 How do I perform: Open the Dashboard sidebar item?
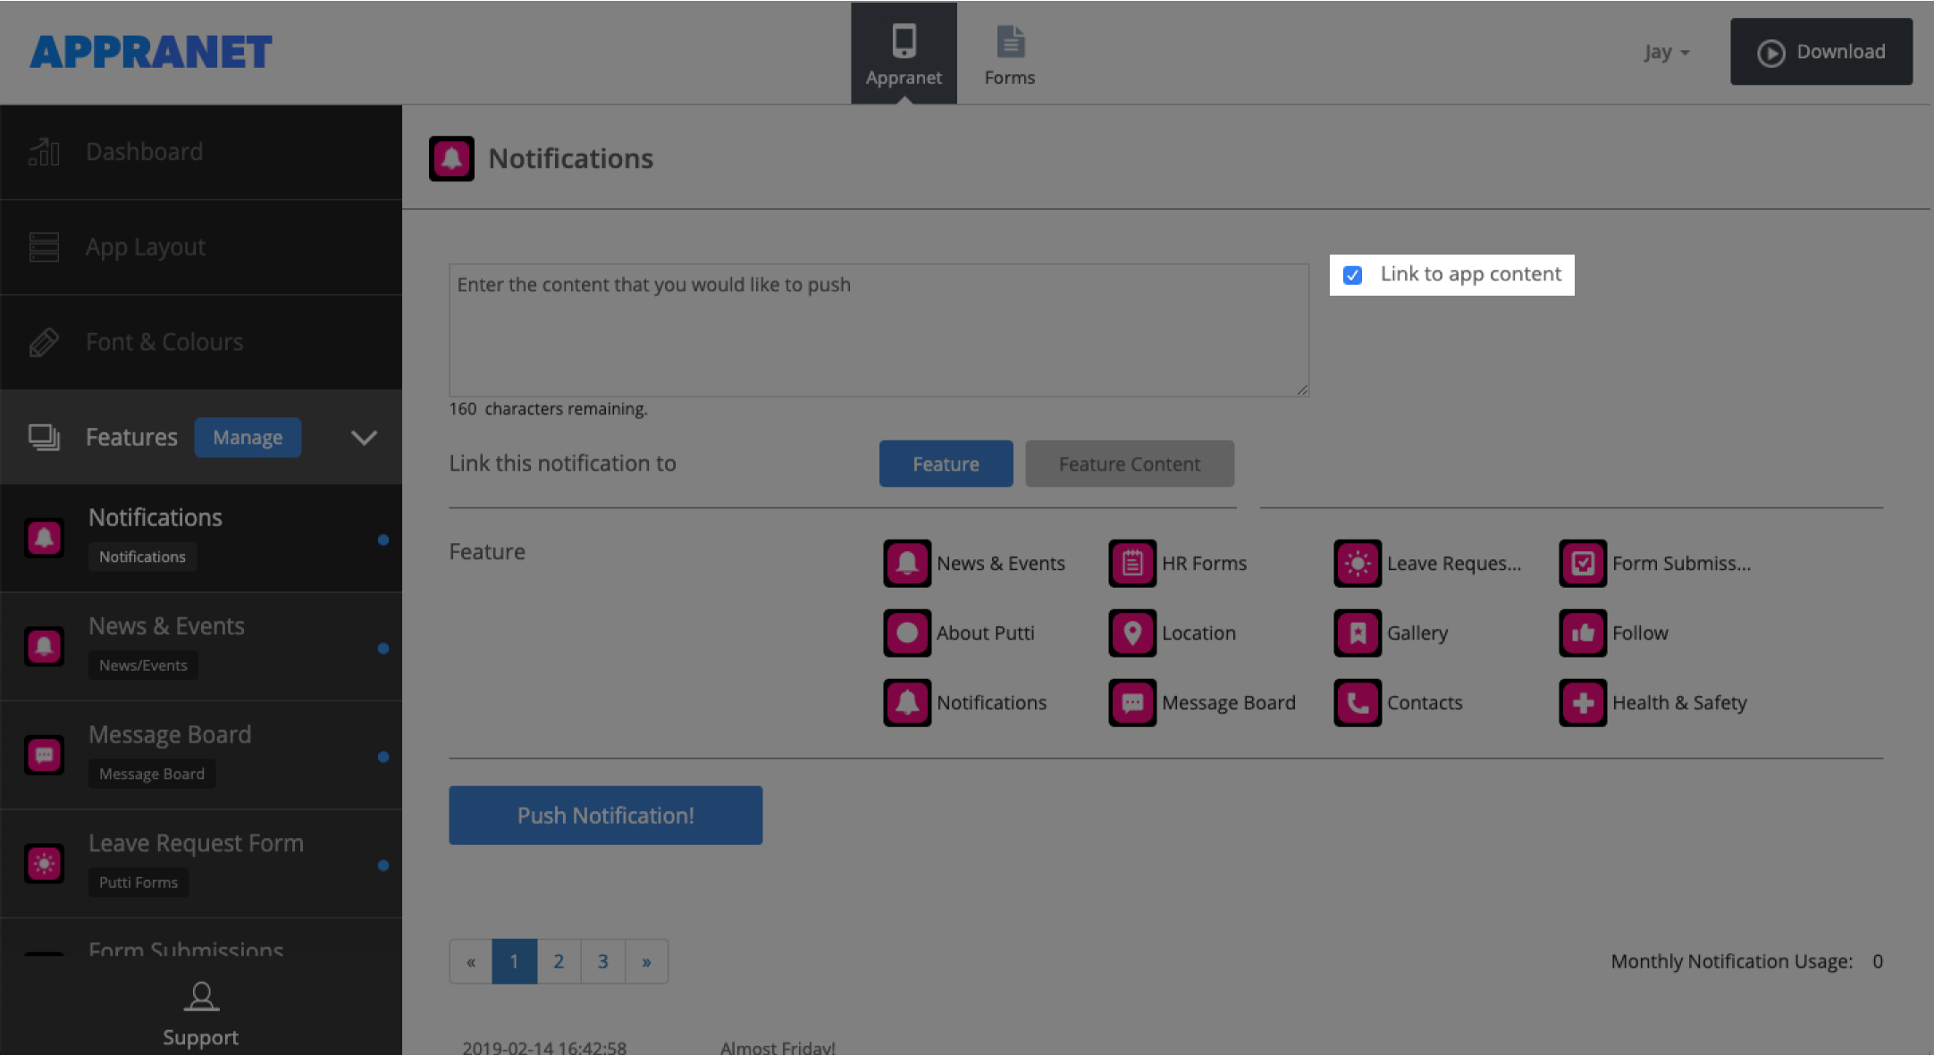201,152
